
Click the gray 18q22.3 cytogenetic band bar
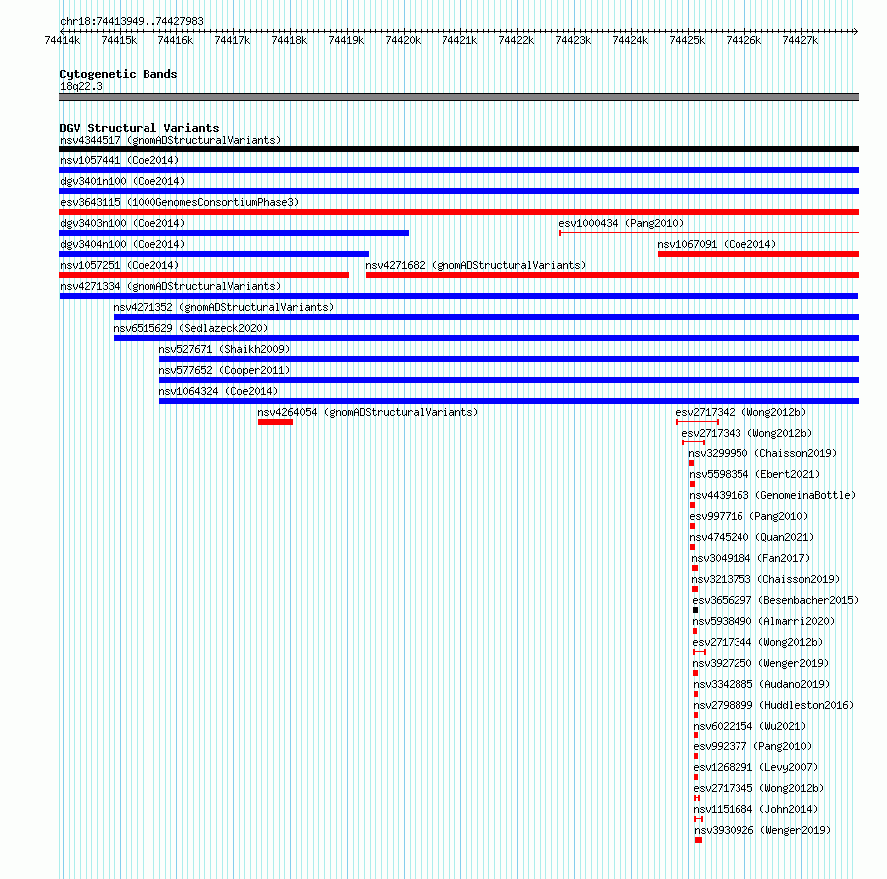(458, 97)
